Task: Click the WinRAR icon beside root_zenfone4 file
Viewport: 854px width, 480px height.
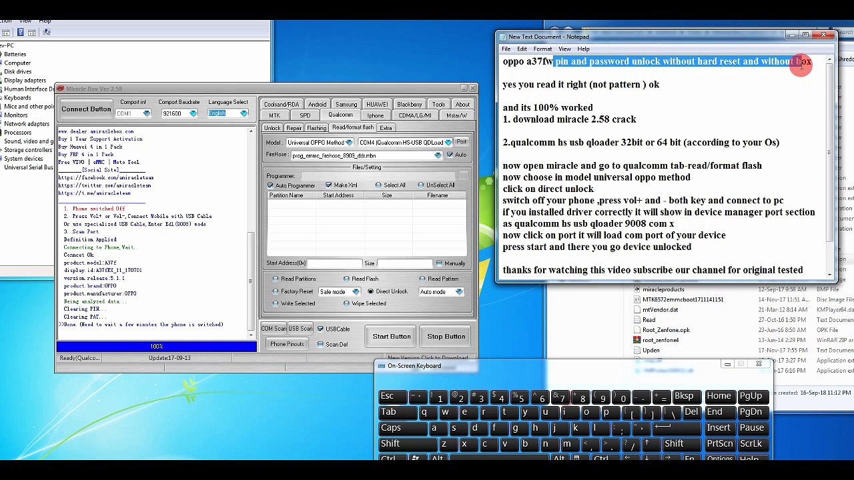Action: [637, 340]
